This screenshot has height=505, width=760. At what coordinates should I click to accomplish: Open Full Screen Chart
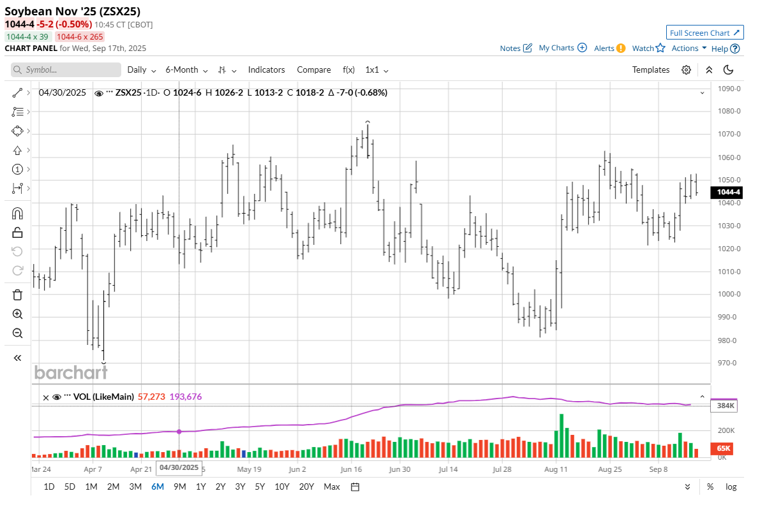click(x=704, y=33)
